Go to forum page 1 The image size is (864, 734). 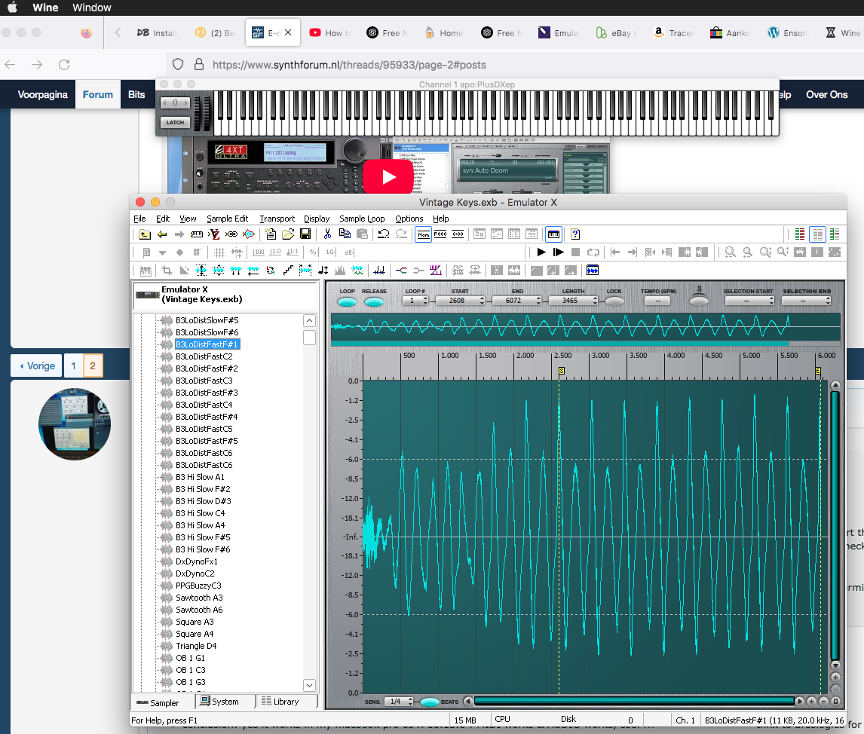73,366
